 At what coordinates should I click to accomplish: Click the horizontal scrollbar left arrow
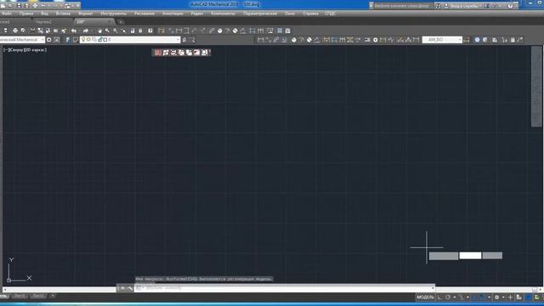4,289
